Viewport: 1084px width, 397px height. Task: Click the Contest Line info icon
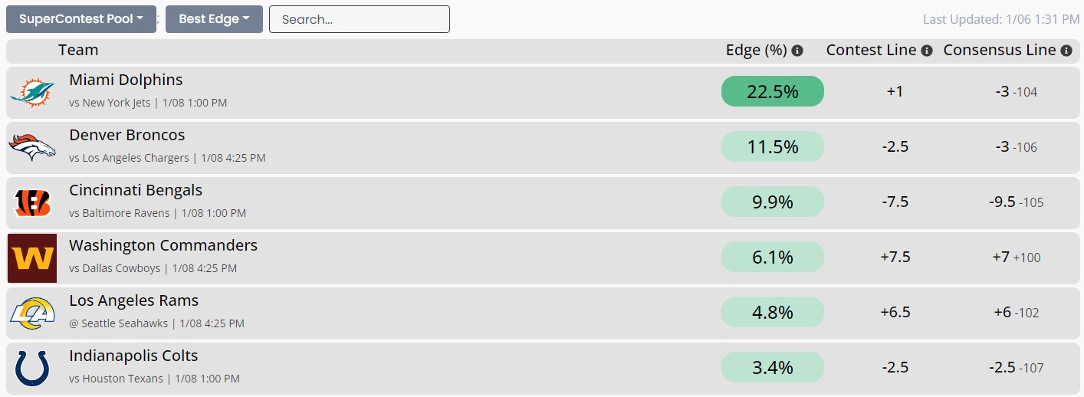(x=926, y=51)
